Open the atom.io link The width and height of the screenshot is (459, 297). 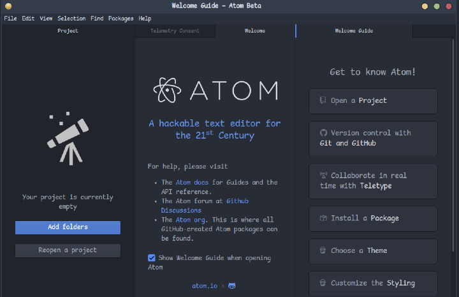coord(205,286)
